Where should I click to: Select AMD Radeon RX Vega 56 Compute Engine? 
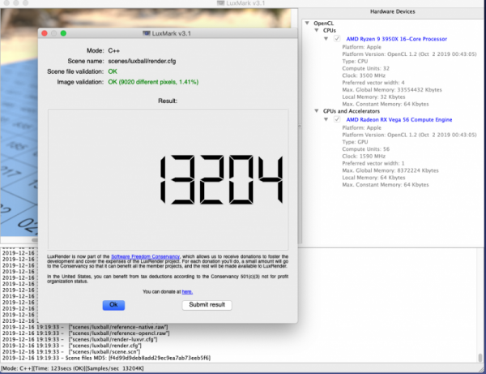399,119
